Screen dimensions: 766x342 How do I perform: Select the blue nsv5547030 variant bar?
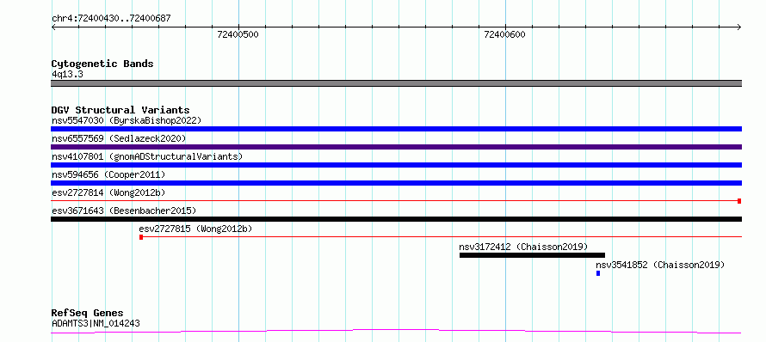396,129
